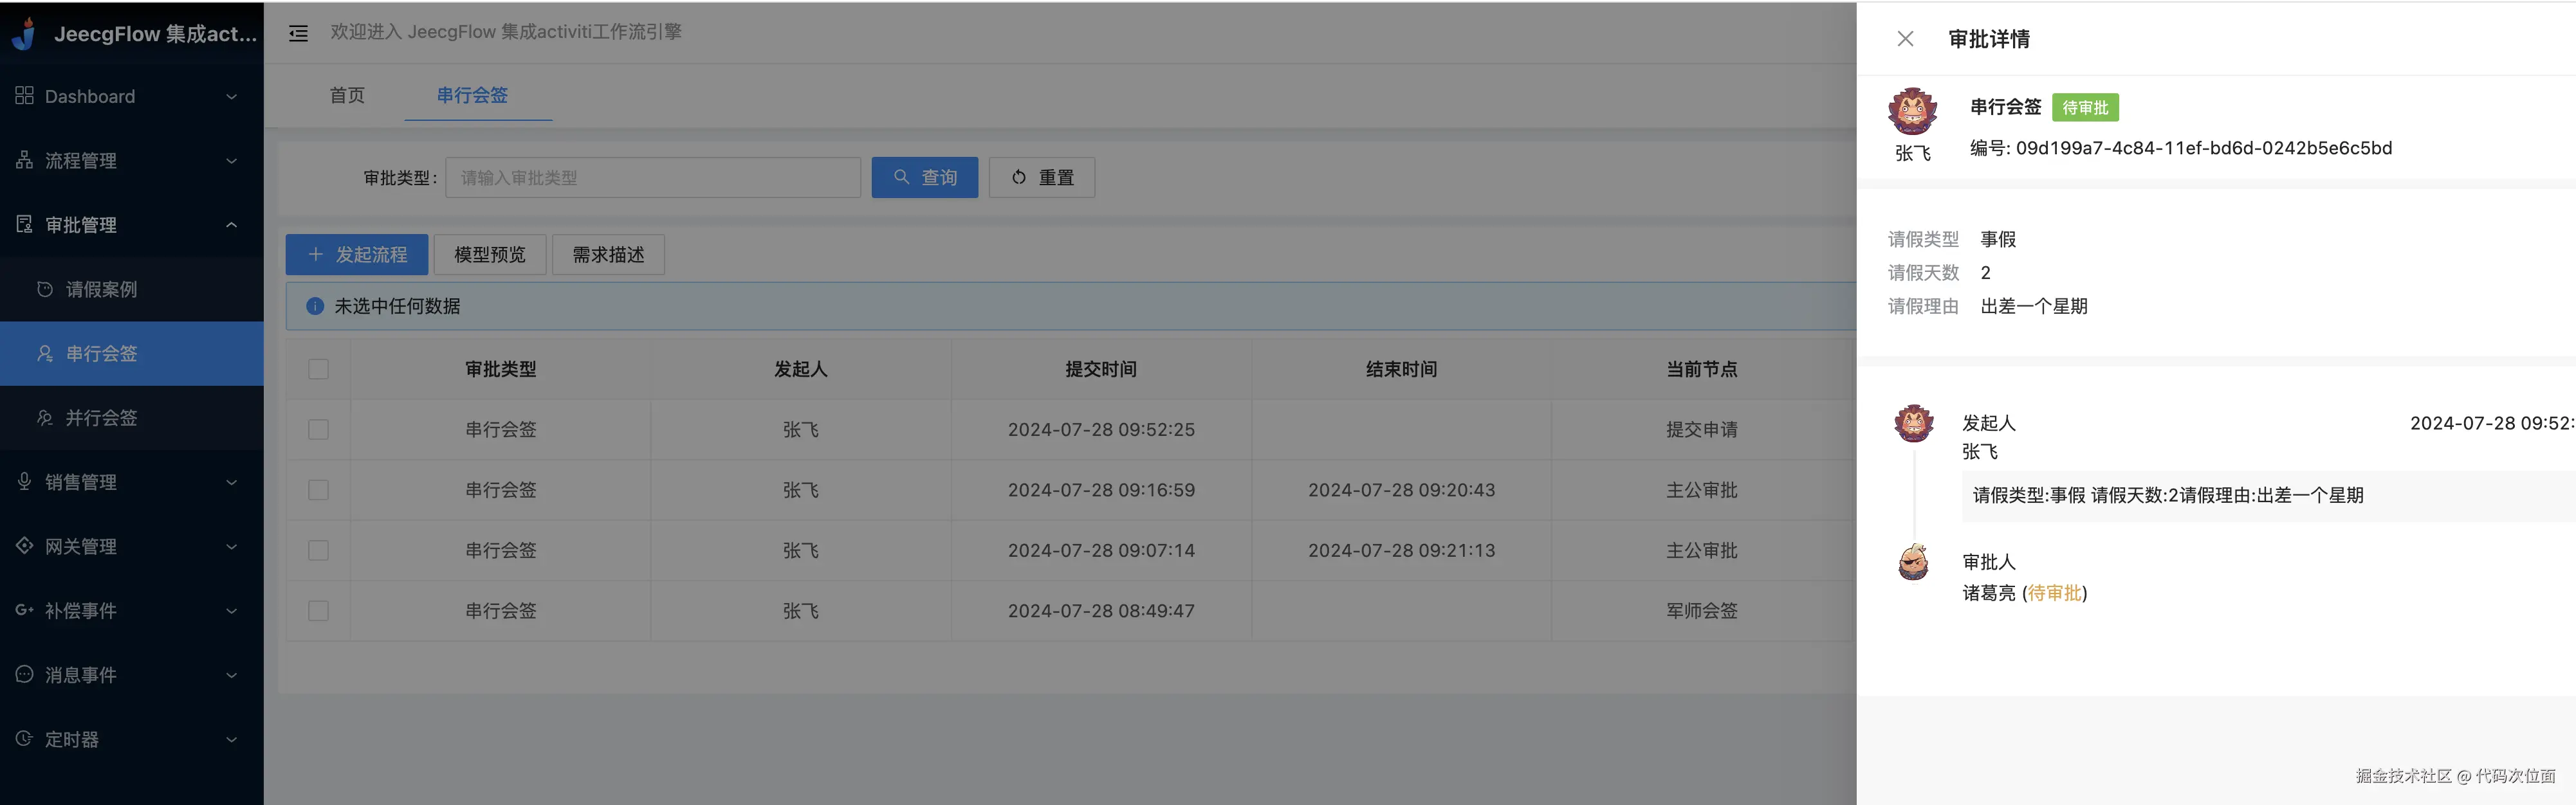
Task: Click Zhang Fei's avatar in detail header
Action: pyautogui.click(x=1912, y=111)
